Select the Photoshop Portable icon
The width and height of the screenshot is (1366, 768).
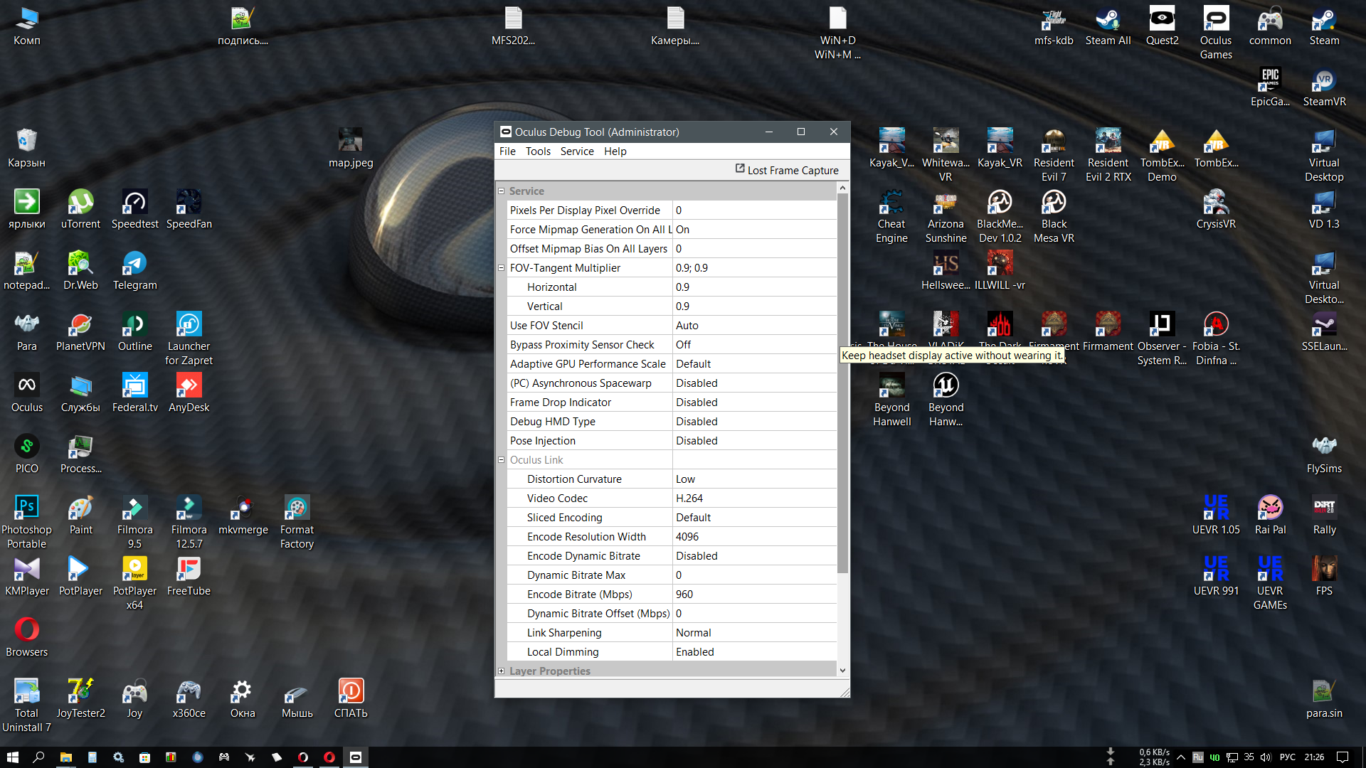tap(26, 522)
